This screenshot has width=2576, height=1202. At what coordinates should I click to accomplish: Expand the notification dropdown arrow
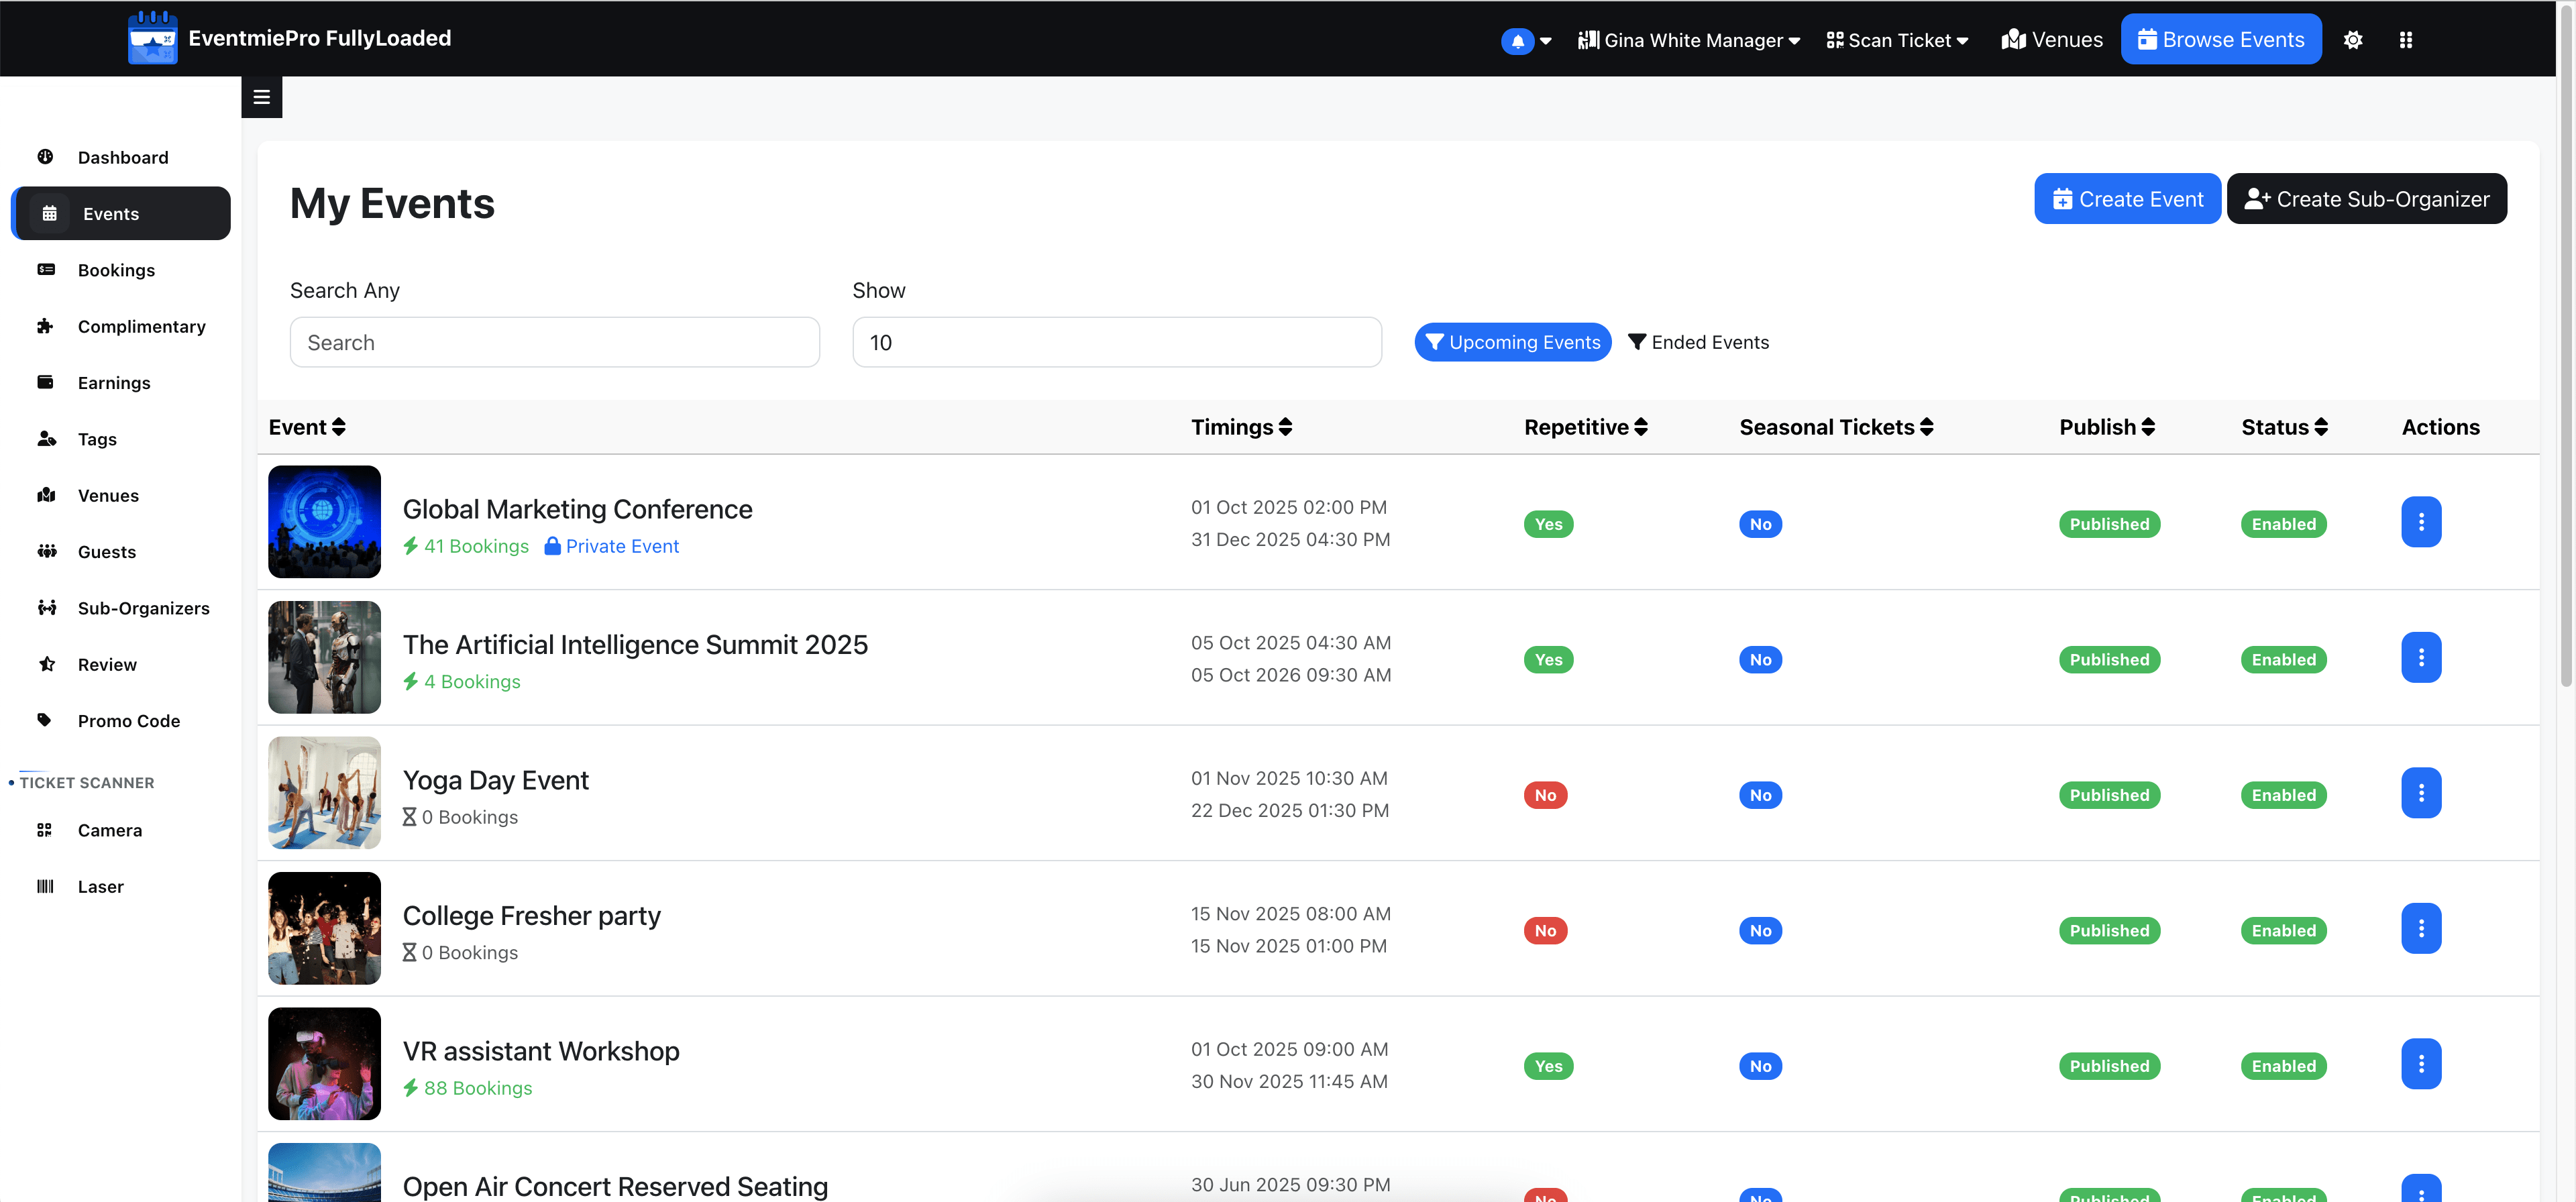tap(1545, 41)
